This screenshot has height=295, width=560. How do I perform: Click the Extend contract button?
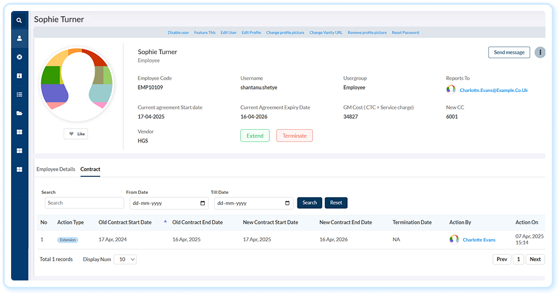(255, 136)
